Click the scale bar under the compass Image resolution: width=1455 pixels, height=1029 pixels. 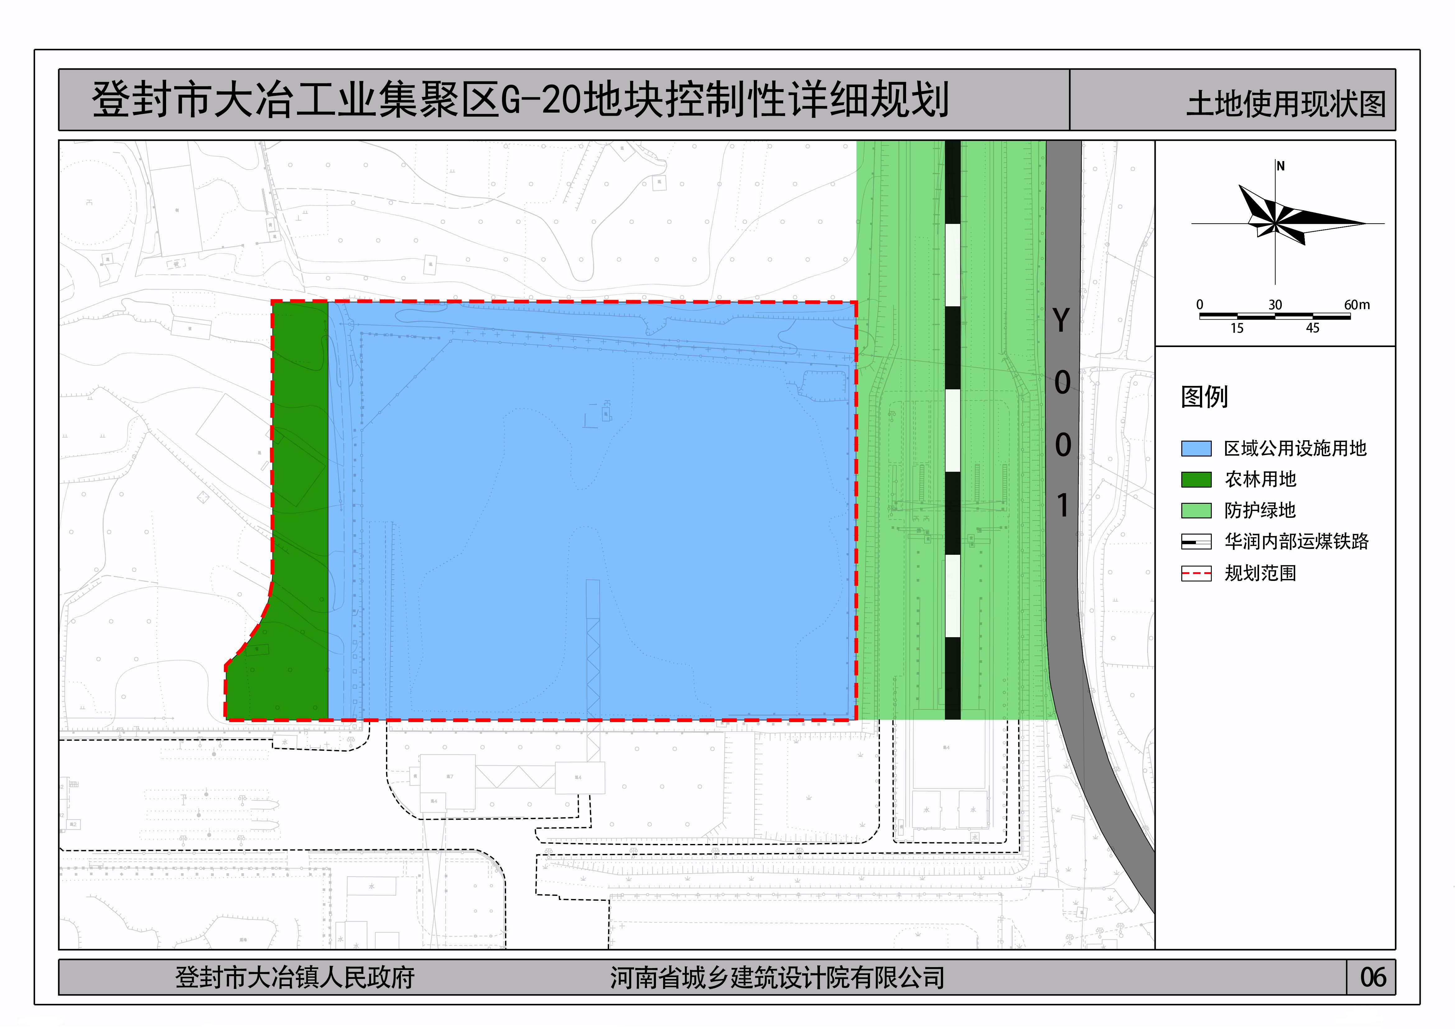pyautogui.click(x=1274, y=316)
